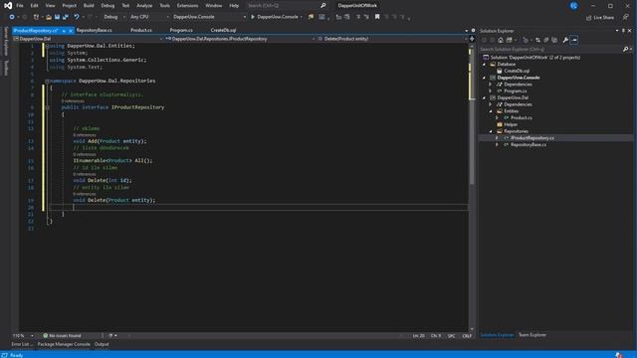Click Switch Views icon in Solution Explorer toolbar

pos(510,40)
